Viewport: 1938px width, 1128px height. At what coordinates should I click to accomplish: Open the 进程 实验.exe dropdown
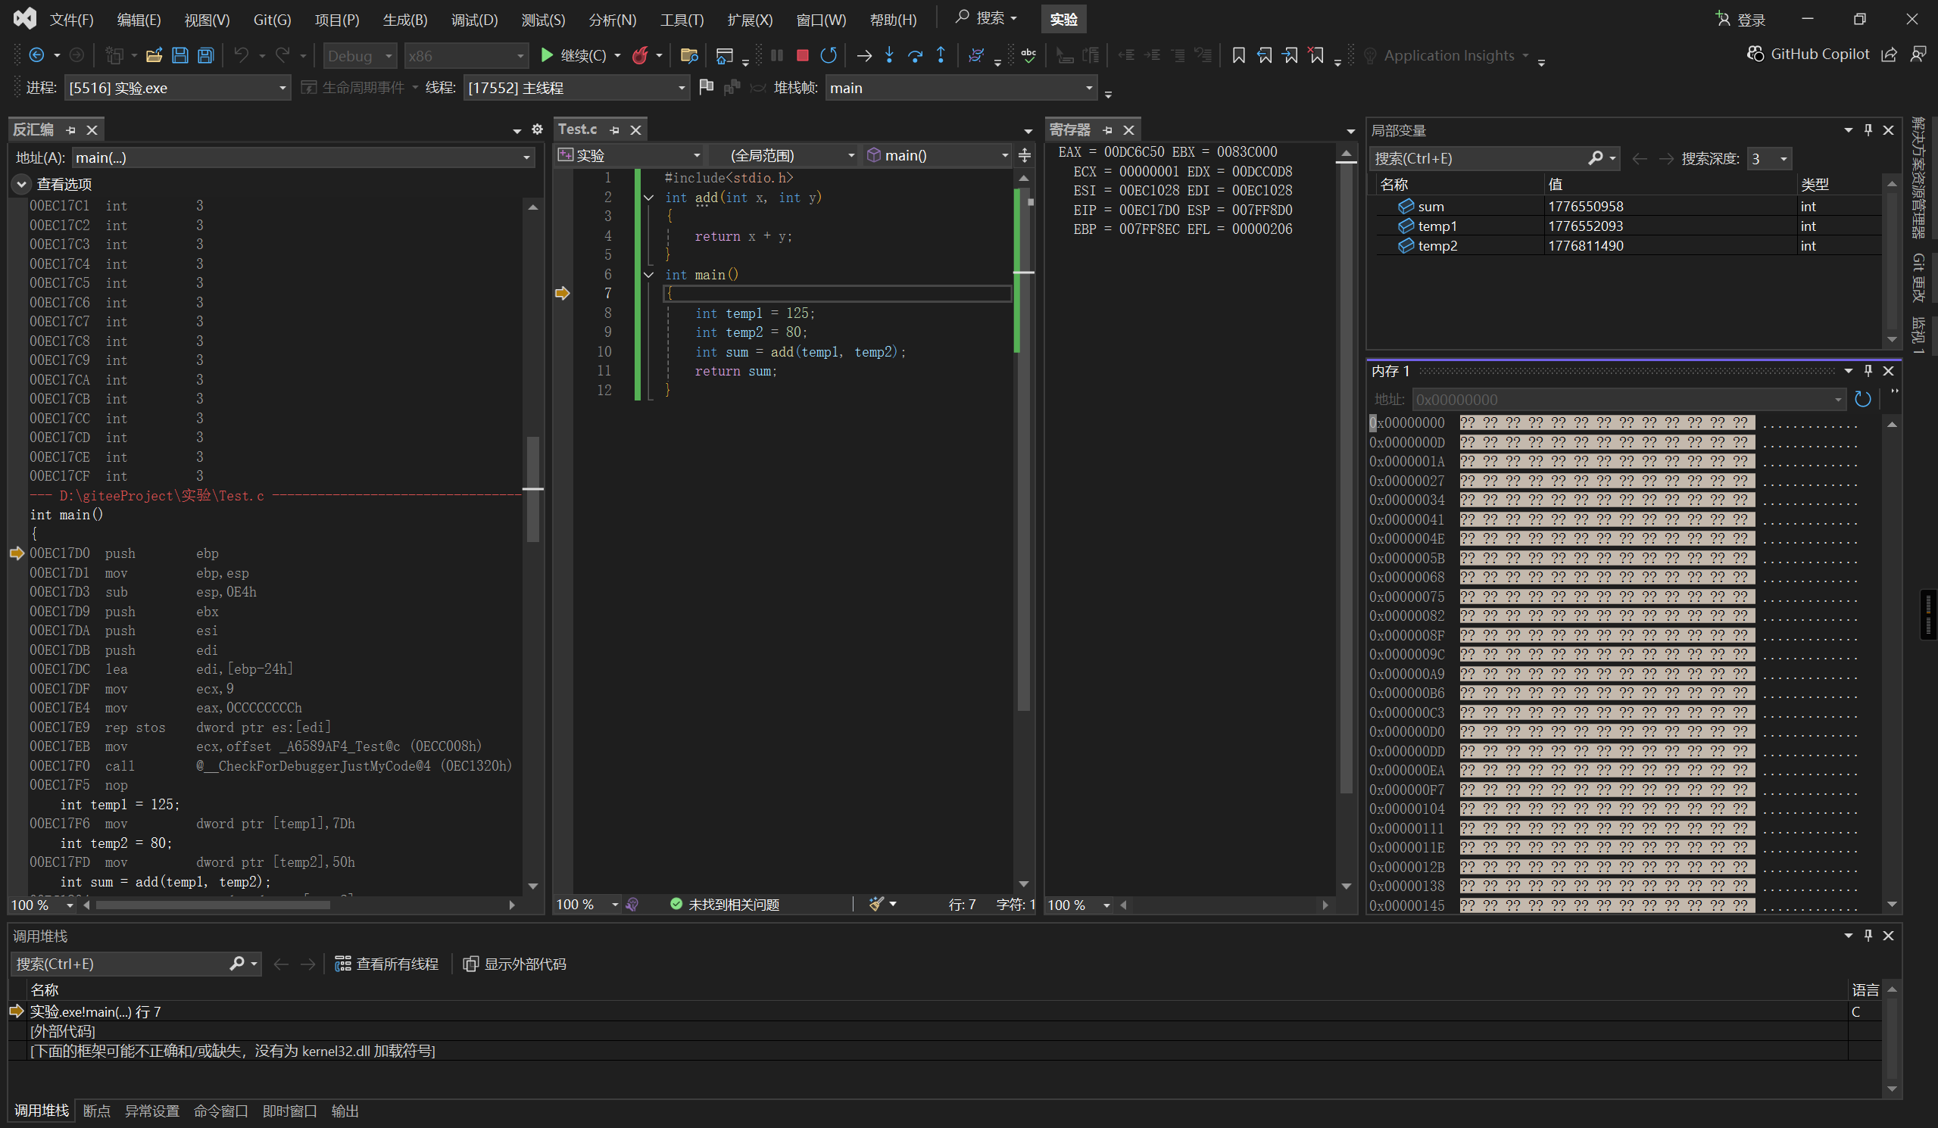pyautogui.click(x=282, y=88)
